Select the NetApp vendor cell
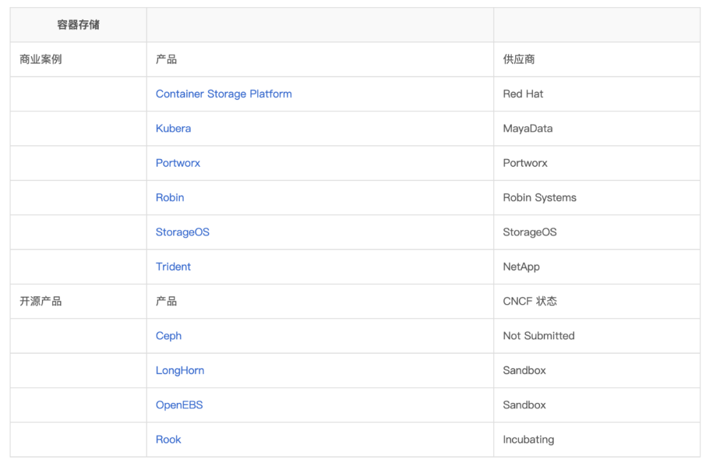 coord(521,267)
